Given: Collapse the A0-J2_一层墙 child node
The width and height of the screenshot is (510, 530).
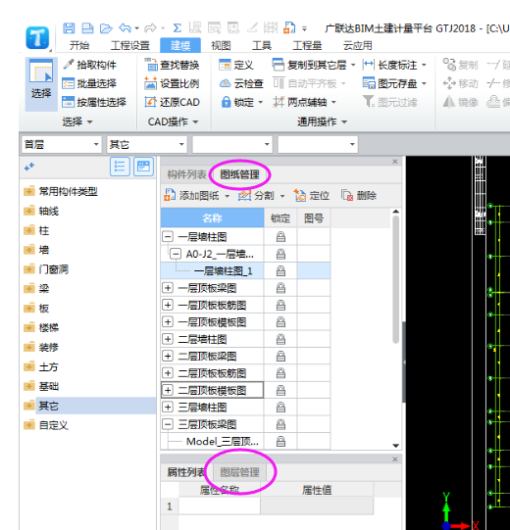Looking at the screenshot, I should point(176,254).
